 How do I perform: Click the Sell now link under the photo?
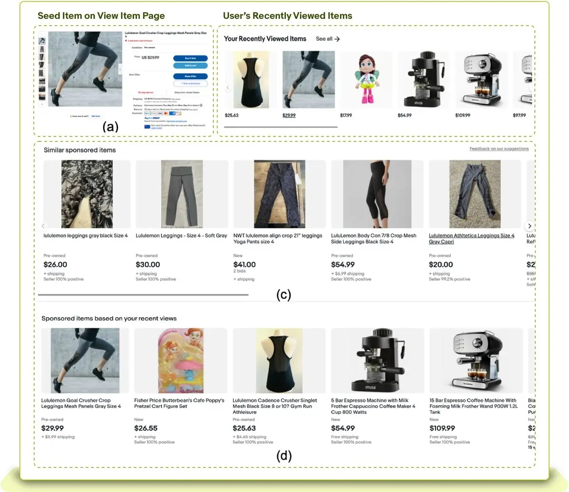tap(96, 116)
